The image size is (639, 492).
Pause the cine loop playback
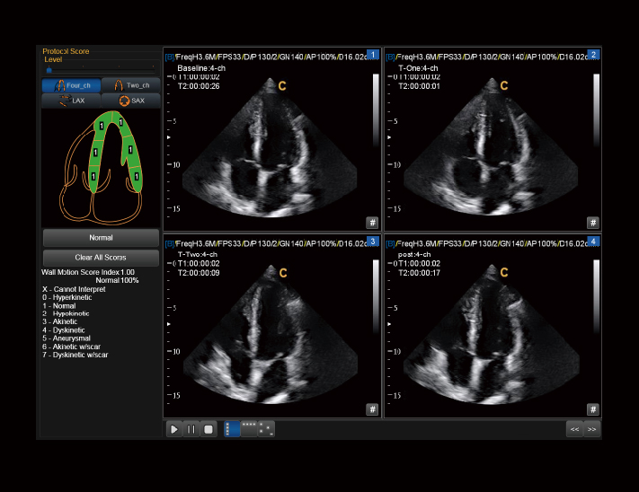[x=191, y=429]
